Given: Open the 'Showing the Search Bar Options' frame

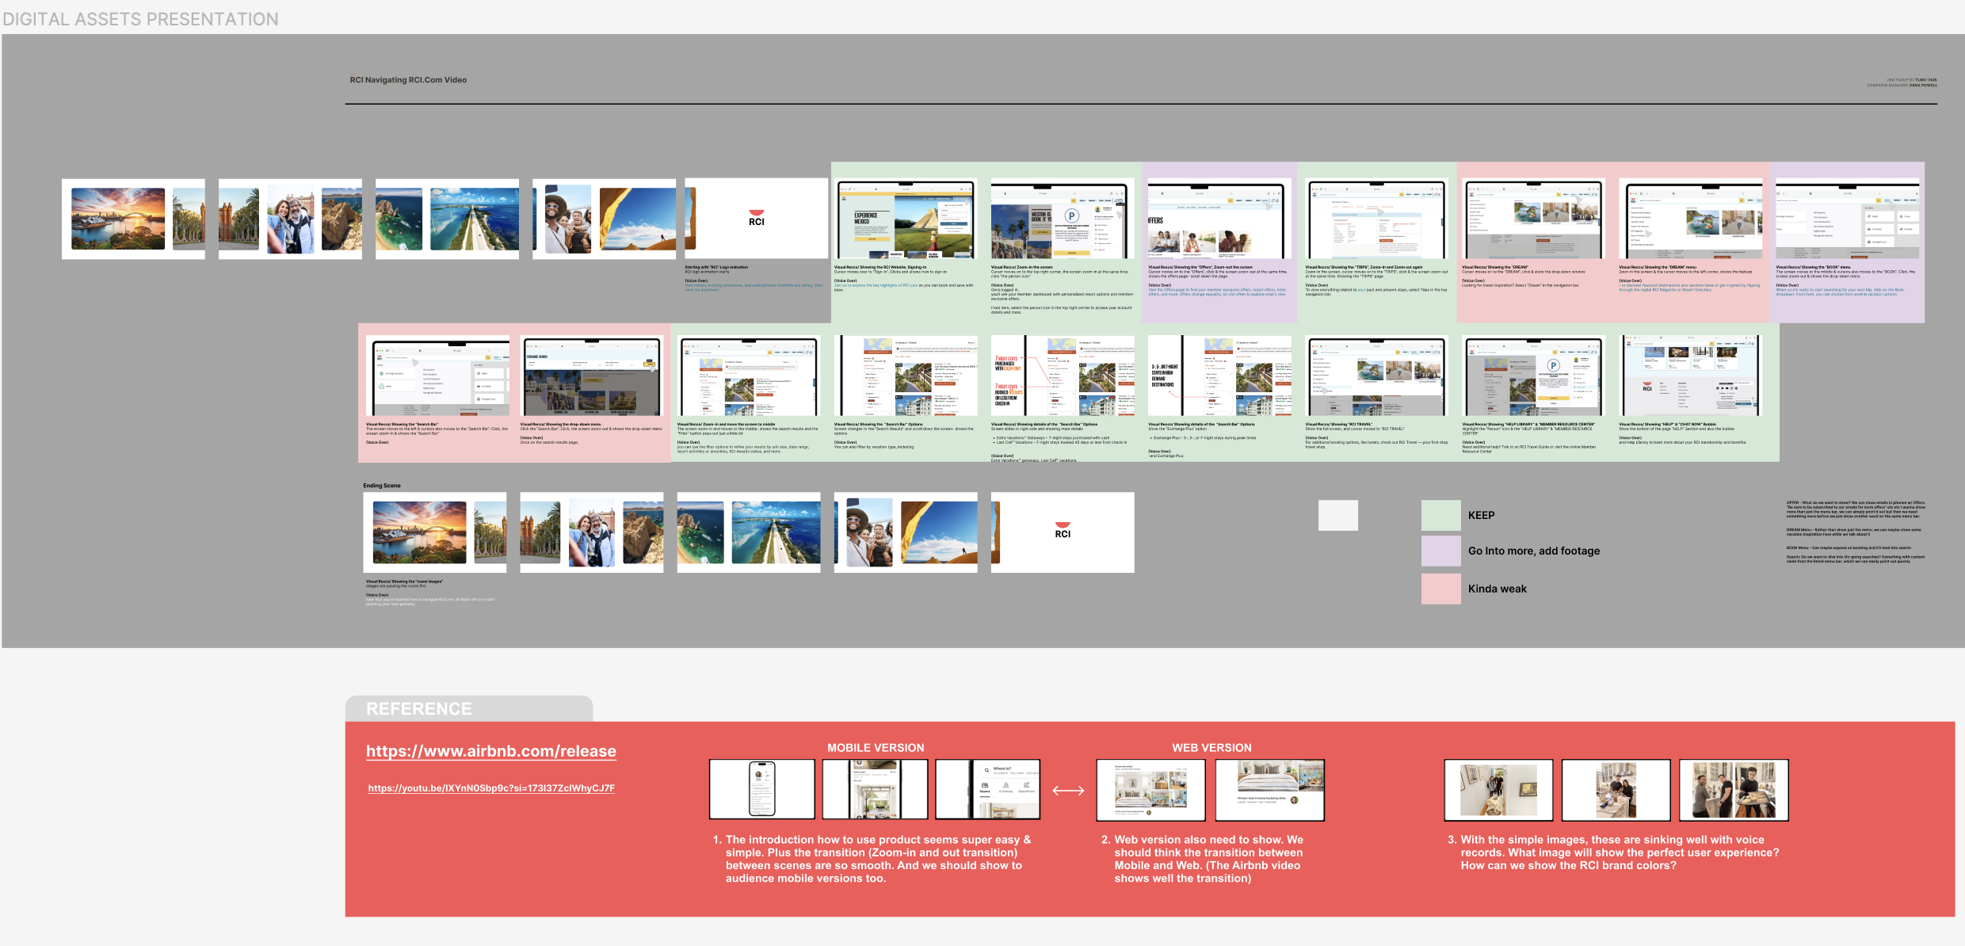Looking at the screenshot, I should tap(906, 376).
